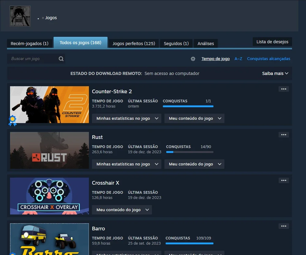Open the Counter-Strike 2 banner image

[49, 105]
